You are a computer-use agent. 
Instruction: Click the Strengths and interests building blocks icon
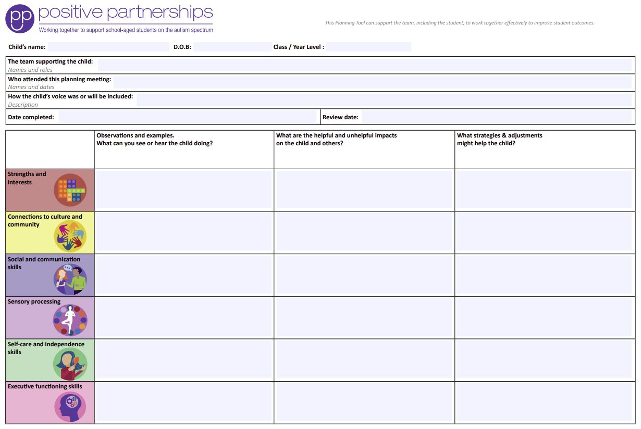pyautogui.click(x=70, y=190)
